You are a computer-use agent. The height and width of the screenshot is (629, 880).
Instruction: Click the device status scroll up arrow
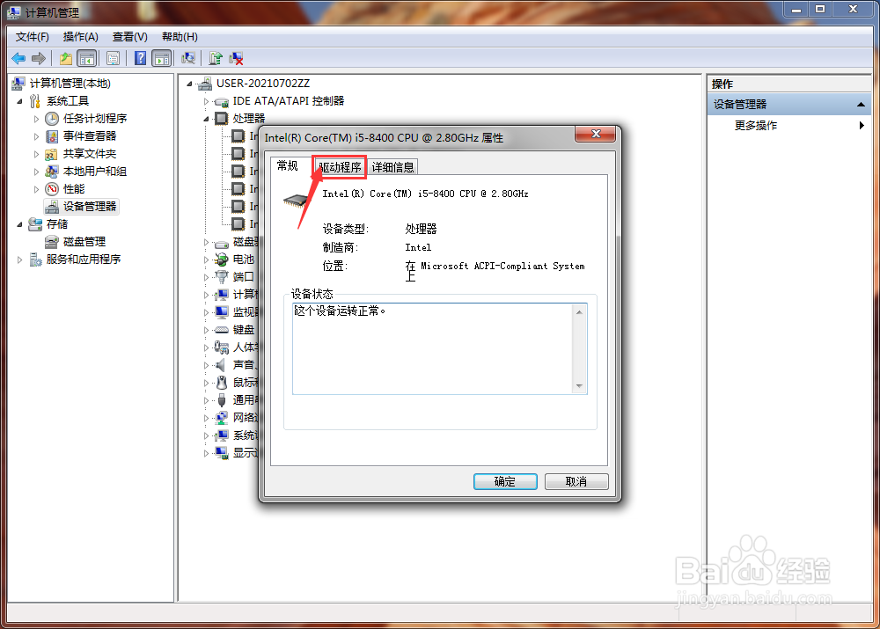click(580, 311)
